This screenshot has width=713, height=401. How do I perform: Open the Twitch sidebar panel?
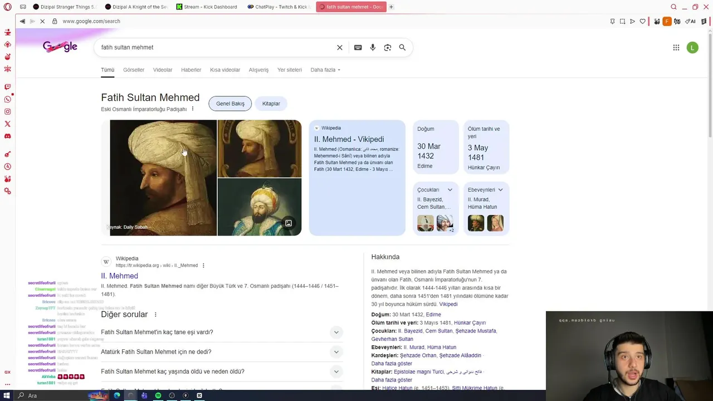click(7, 87)
